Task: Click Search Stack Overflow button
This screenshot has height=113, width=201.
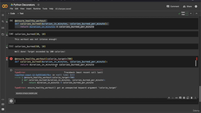Action: pyautogui.click(x=26, y=94)
